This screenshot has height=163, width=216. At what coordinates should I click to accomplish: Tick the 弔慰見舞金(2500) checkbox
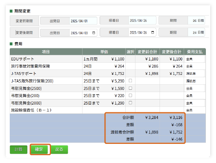click(130, 88)
